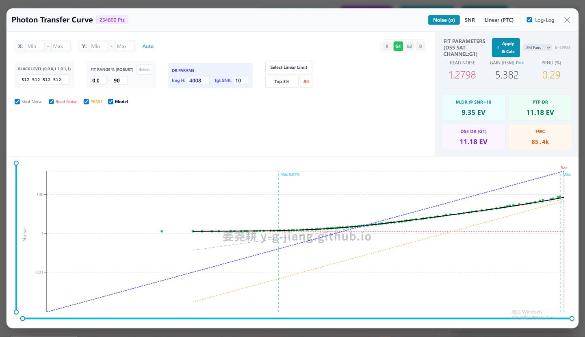The image size is (585, 337).
Task: Click the Select Linear Limit button
Action: (289, 67)
